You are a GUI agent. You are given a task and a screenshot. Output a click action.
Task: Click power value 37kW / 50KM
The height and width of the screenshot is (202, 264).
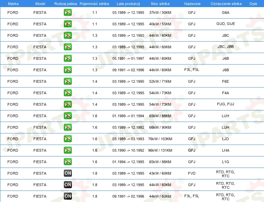[160, 12]
